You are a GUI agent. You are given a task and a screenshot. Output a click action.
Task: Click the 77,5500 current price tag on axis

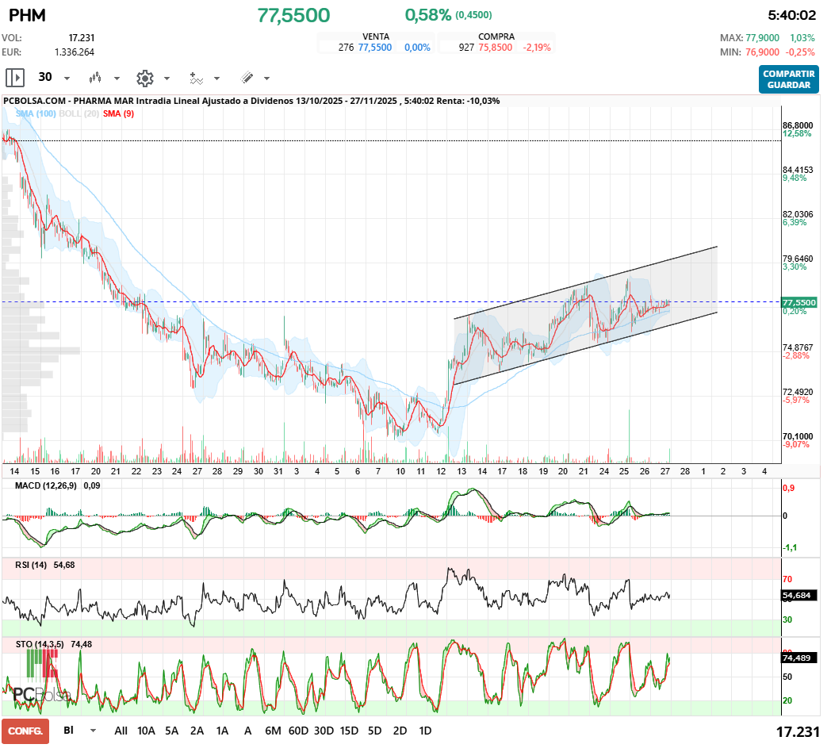(x=798, y=302)
